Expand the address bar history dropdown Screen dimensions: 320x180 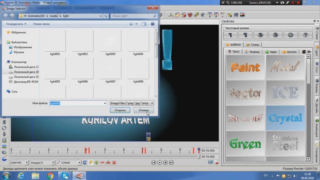click(x=100, y=16)
